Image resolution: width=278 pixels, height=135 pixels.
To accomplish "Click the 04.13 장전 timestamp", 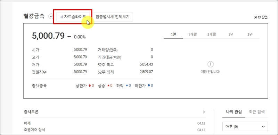I will pyautogui.click(x=261, y=17).
